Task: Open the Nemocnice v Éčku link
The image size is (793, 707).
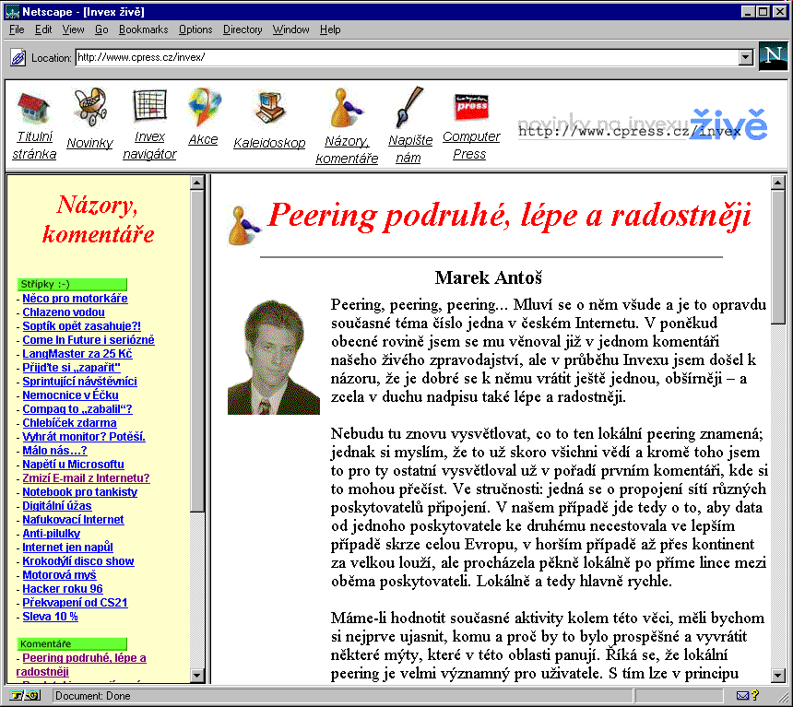Action: click(70, 395)
